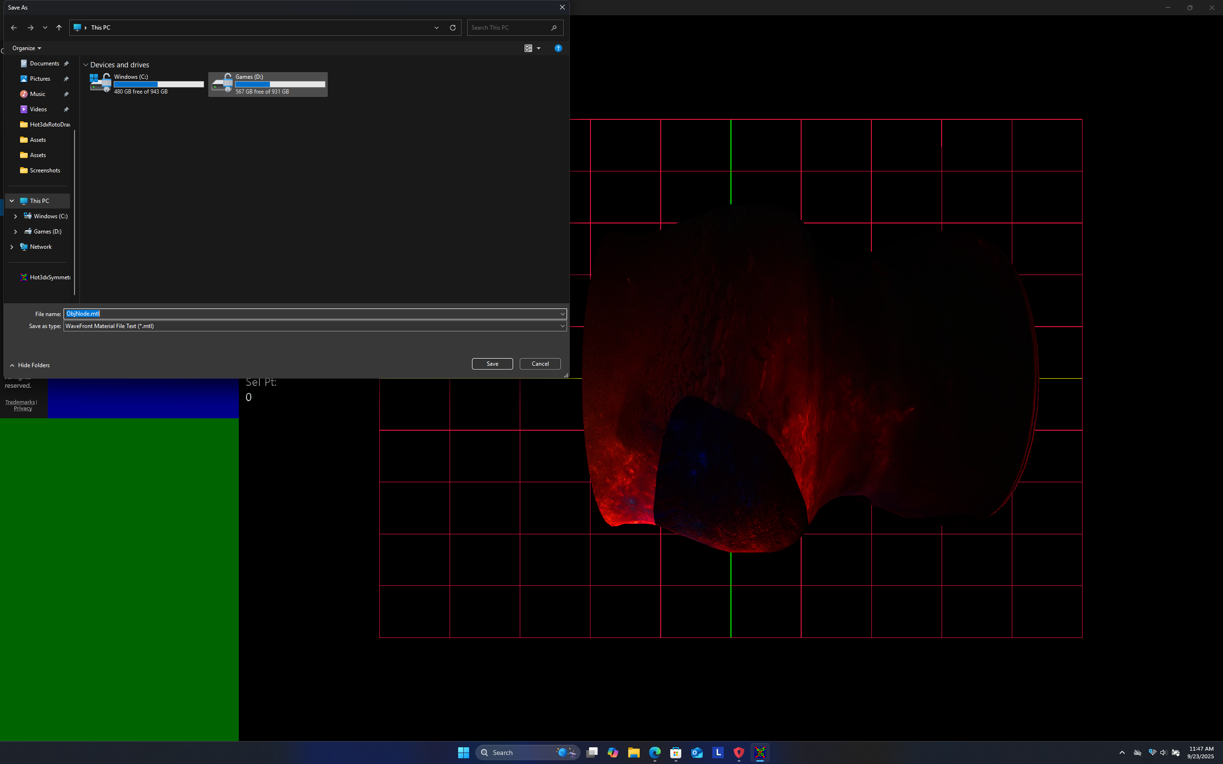Click the Up one level arrow

(x=59, y=28)
